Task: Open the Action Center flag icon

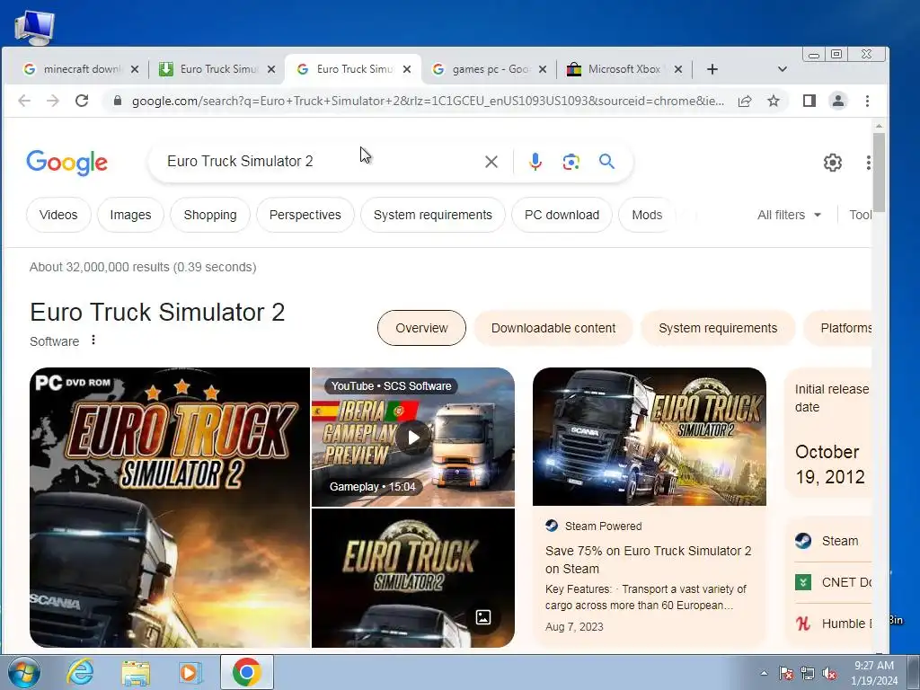Action: (785, 673)
